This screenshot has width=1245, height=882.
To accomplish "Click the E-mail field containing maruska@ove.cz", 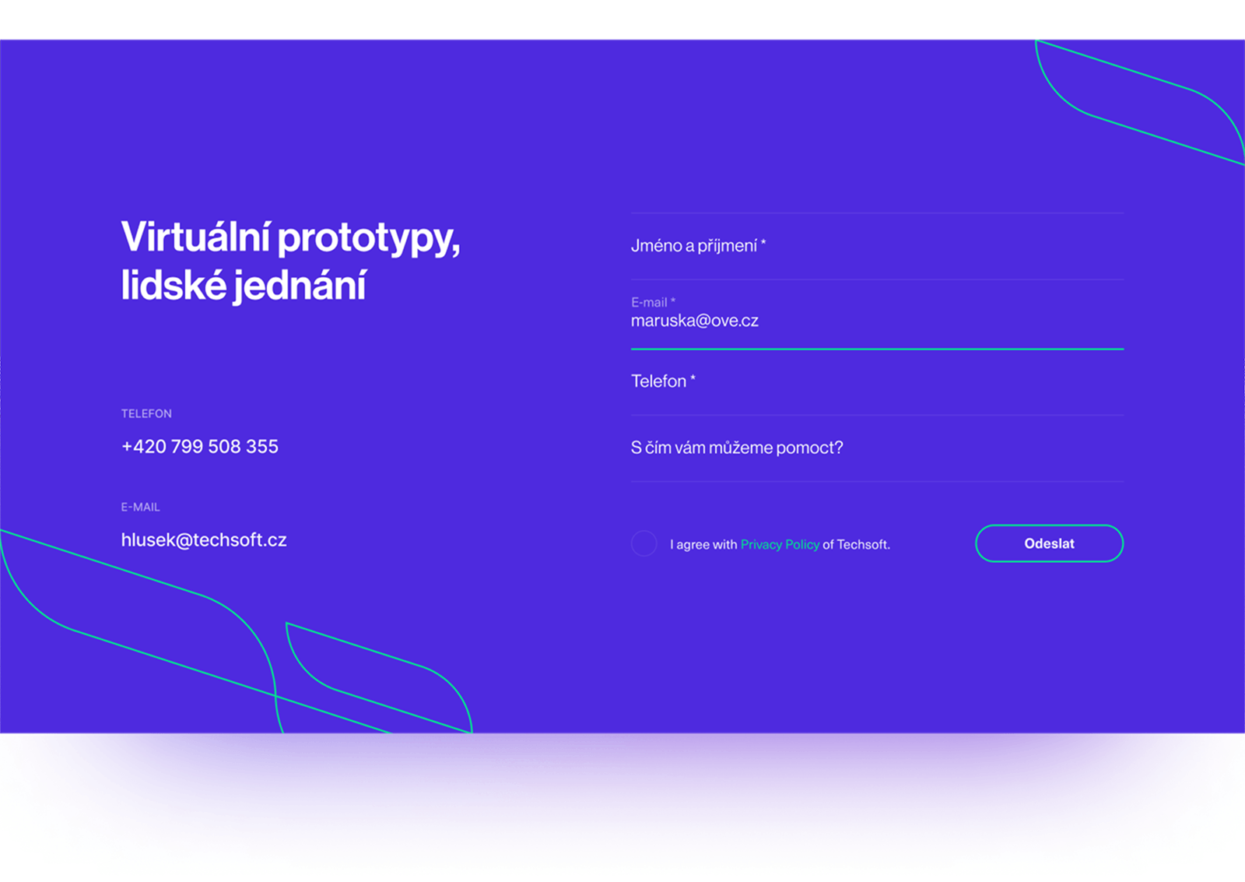I will (x=696, y=320).
